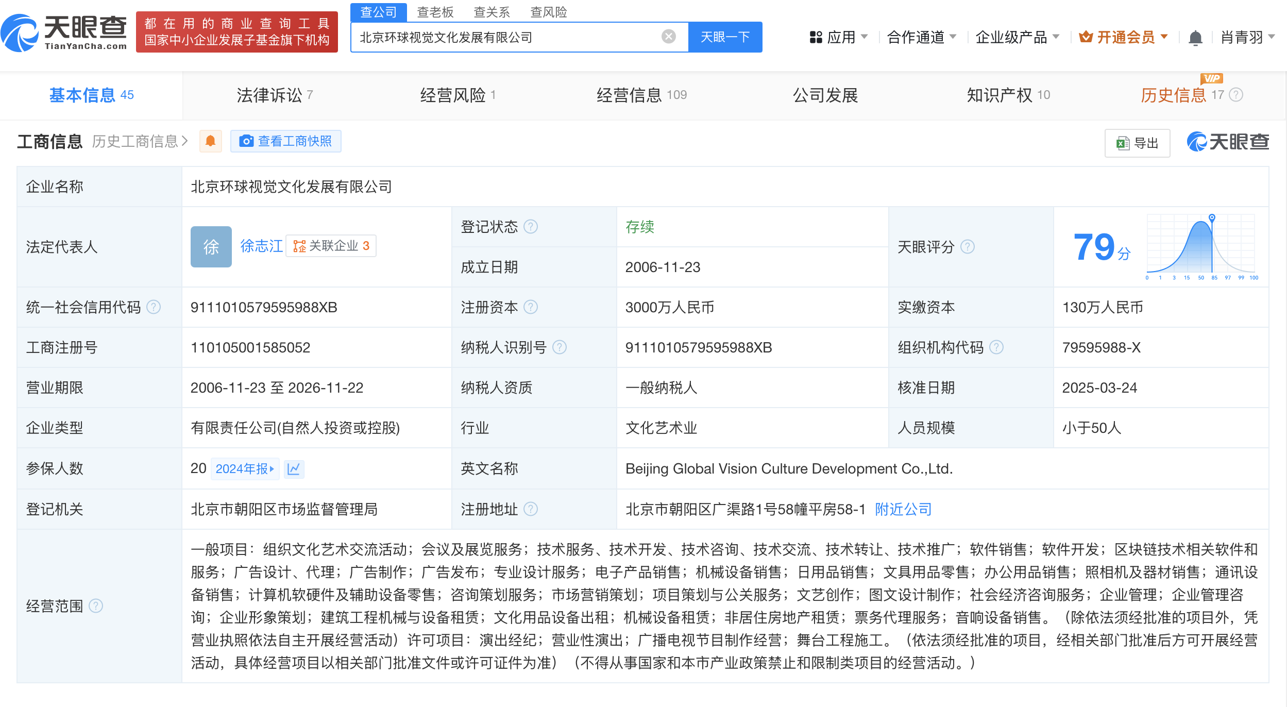The height and width of the screenshot is (707, 1287).
Task: Click the 关联企业 3 badge
Action: click(331, 246)
